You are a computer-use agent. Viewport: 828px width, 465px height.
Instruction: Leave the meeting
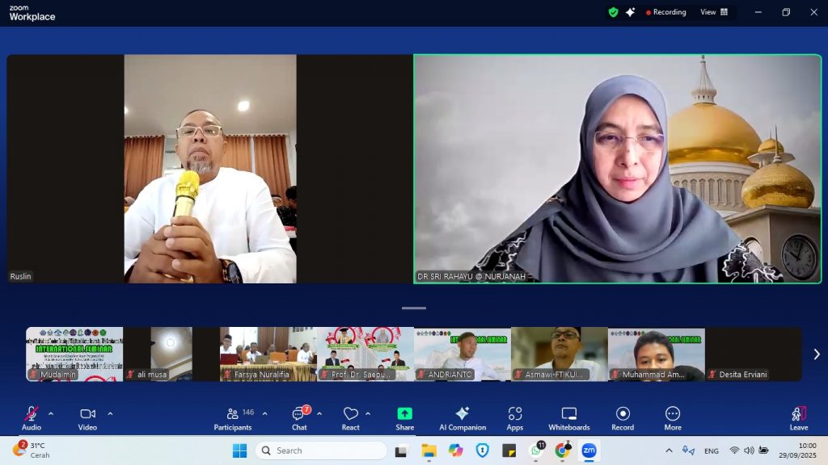(x=798, y=417)
